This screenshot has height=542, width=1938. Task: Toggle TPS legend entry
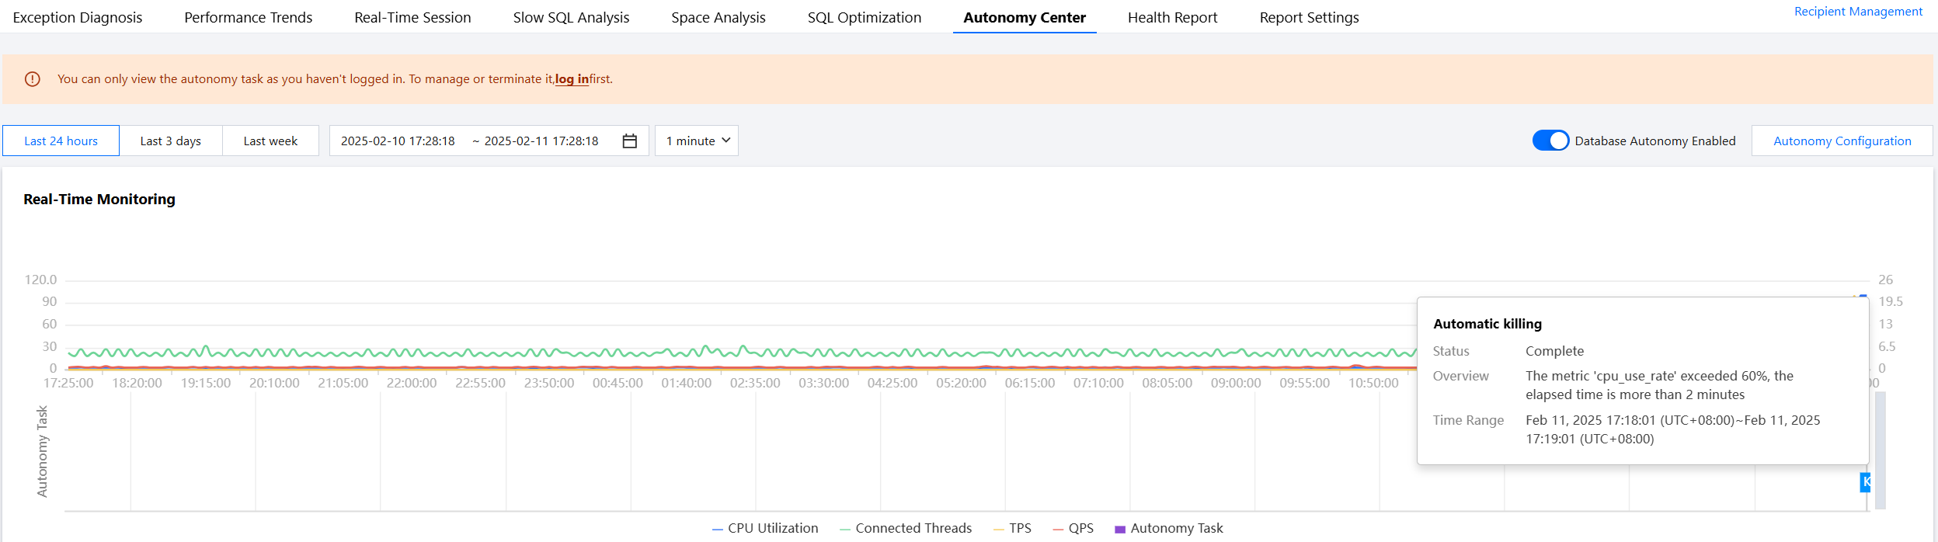pos(1012,528)
